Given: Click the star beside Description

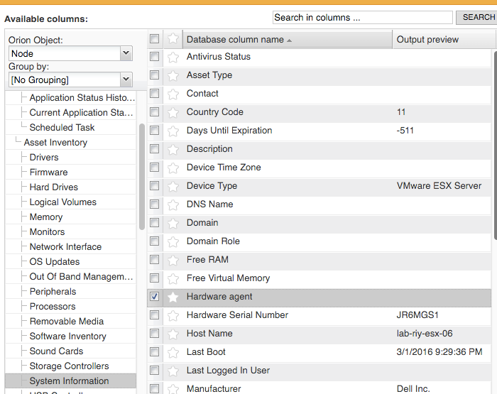Looking at the screenshot, I should (x=173, y=149).
